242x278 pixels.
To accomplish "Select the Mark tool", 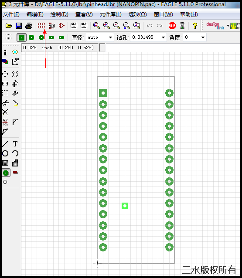I will pos(15,62).
